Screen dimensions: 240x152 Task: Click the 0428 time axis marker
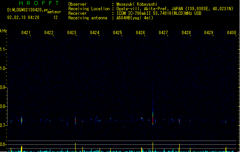pos(186,33)
